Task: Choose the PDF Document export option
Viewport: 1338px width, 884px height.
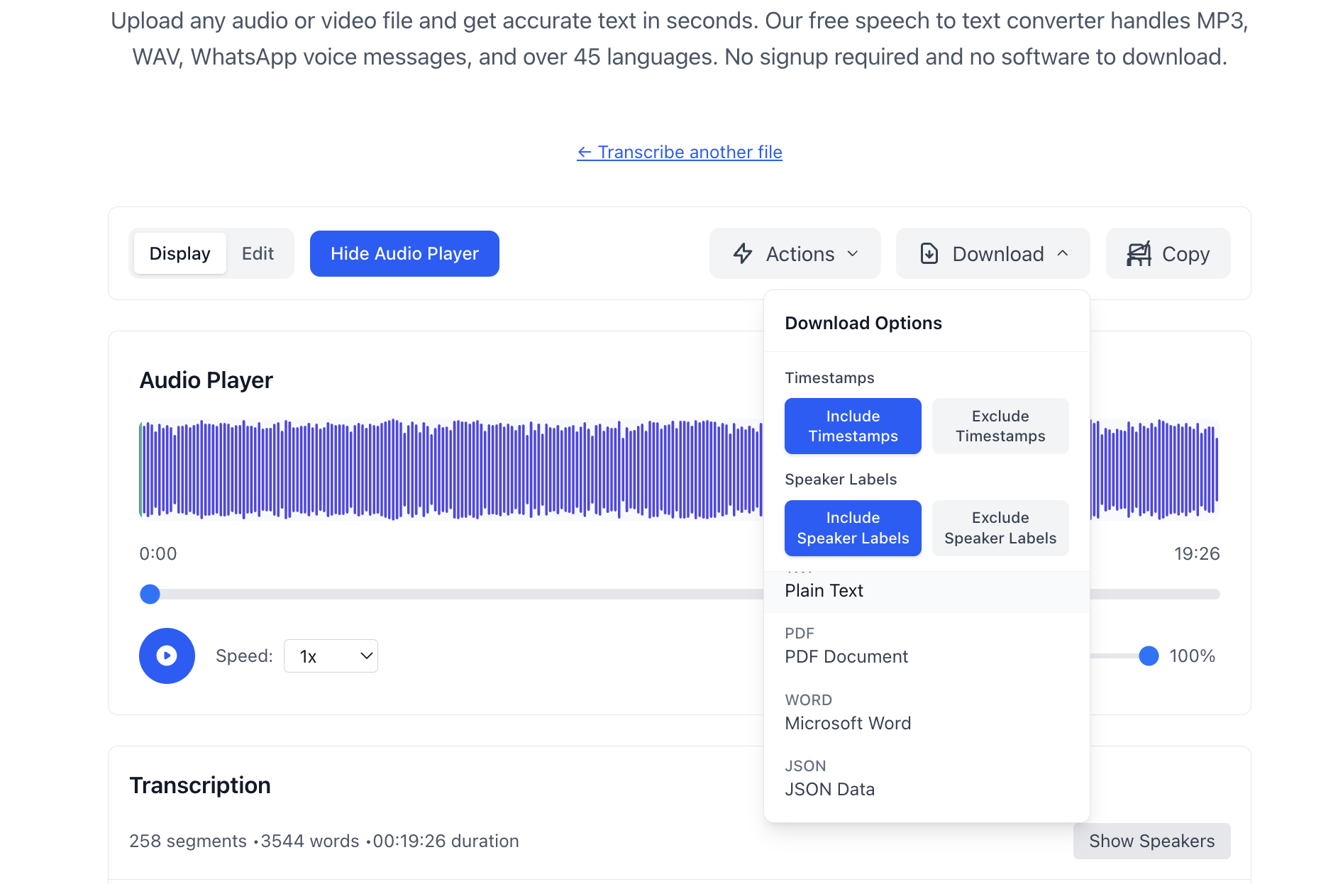Action: [846, 656]
